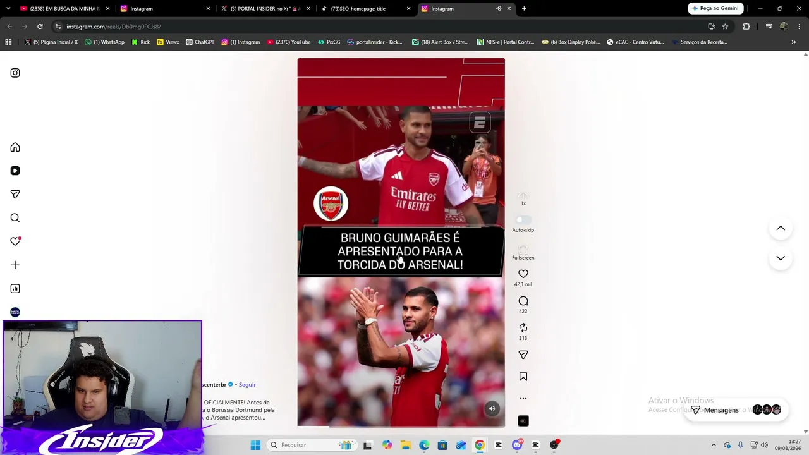
Task: Open the volume control in system tray
Action: 764,445
